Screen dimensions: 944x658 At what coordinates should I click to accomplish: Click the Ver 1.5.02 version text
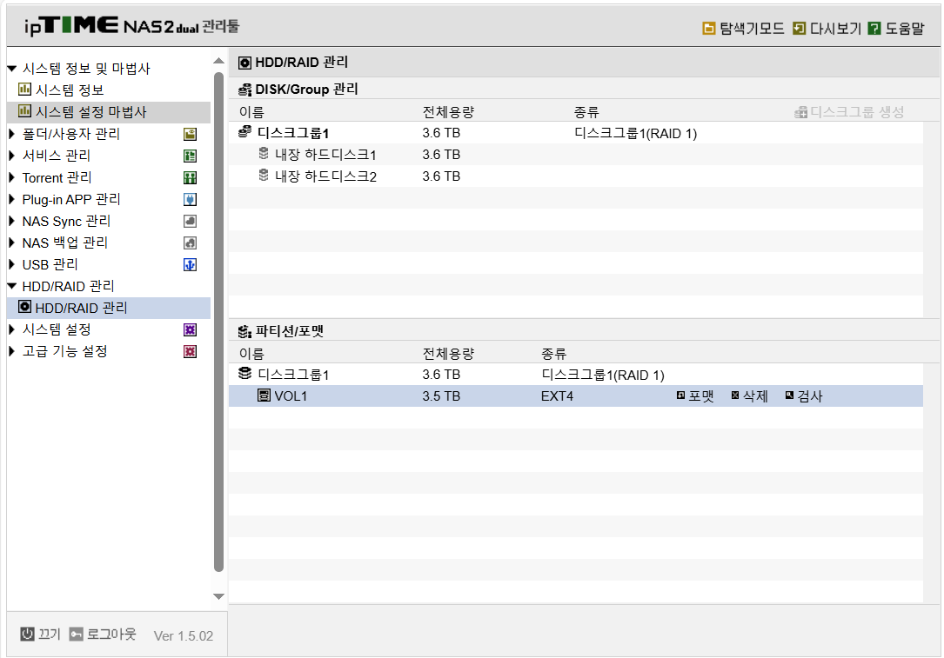click(x=184, y=635)
